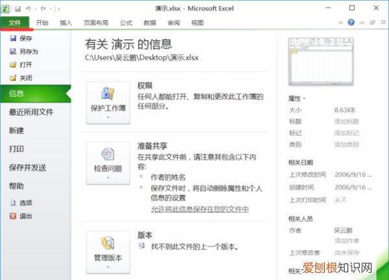
Task: Click the 添加类别 field
Action: 347,144
